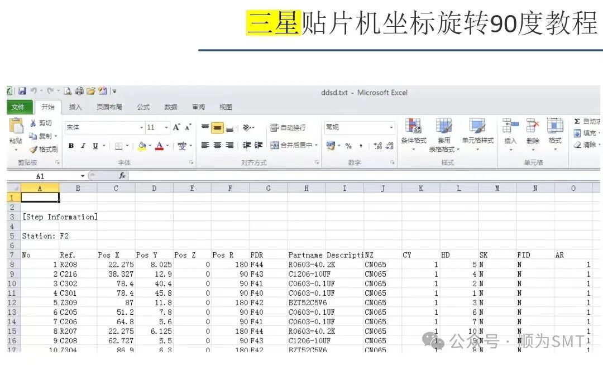The height and width of the screenshot is (365, 603).
Task: Increase decimal places
Action: pos(377,146)
